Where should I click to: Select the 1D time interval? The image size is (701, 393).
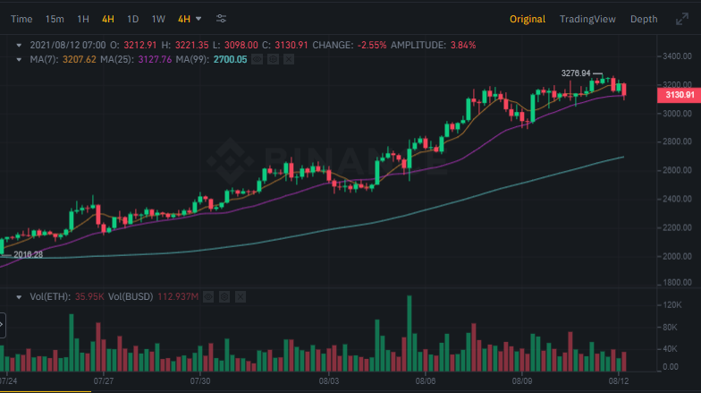pos(132,19)
